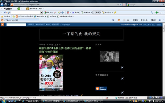
Task: Open Norton Identity Safe card and login menu
Action: point(35,8)
